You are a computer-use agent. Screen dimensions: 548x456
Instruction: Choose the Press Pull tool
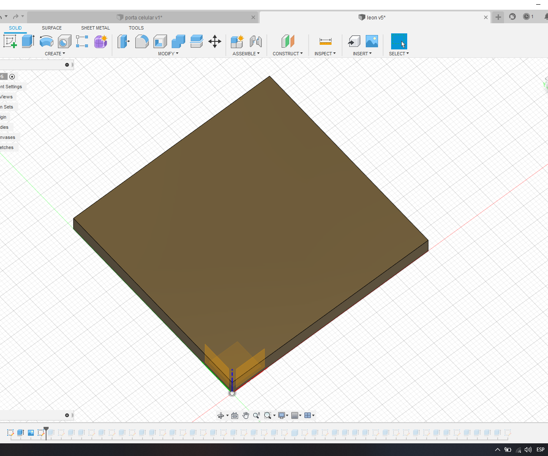coord(123,41)
